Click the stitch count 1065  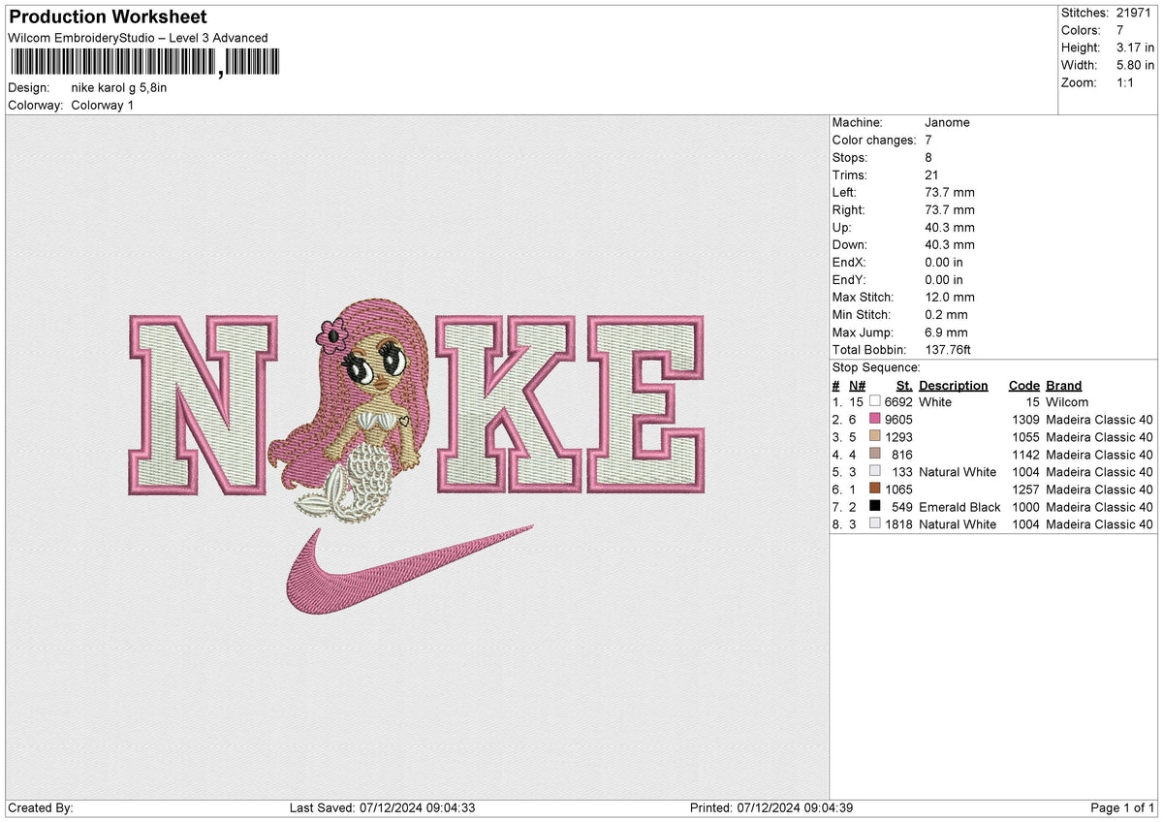[898, 489]
